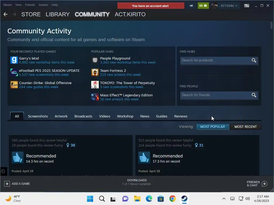Select the All content tab
This screenshot has height=205, width=274.
(x=17, y=116)
